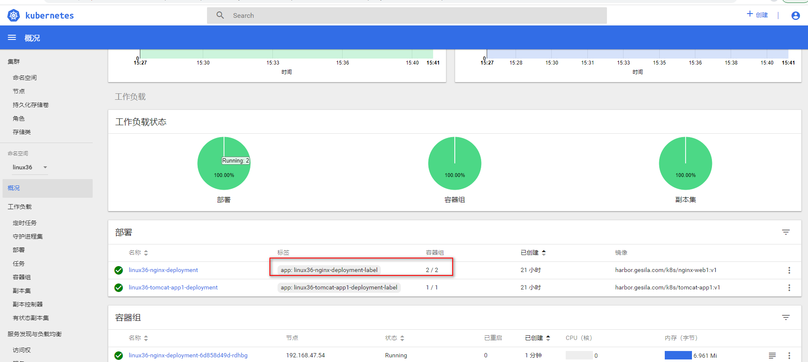This screenshot has width=808, height=362.
Task: Click status checkmark of linux36-nginx-deployment
Action: pos(119,270)
